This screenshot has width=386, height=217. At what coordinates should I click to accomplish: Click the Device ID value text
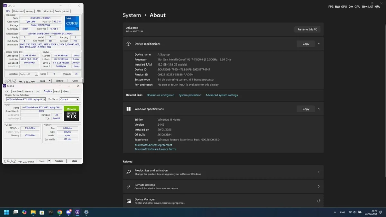[x=184, y=69]
